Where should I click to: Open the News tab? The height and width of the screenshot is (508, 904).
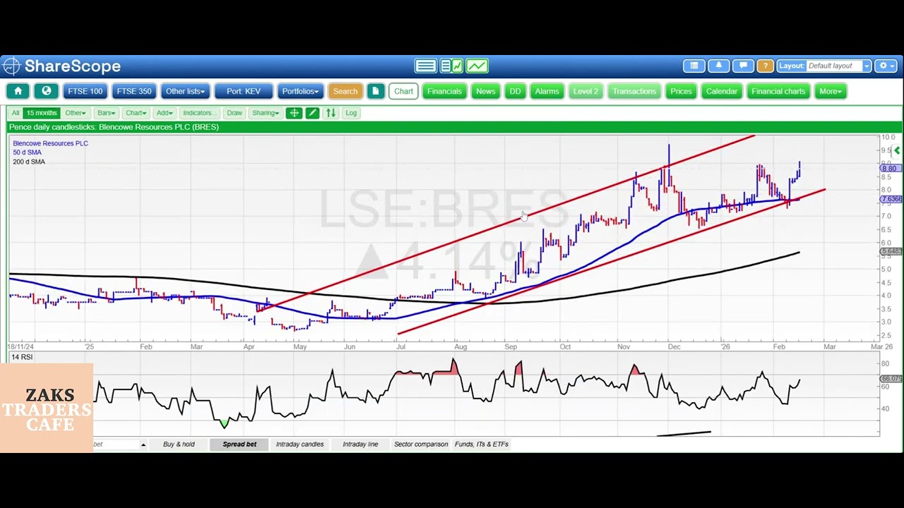click(485, 91)
